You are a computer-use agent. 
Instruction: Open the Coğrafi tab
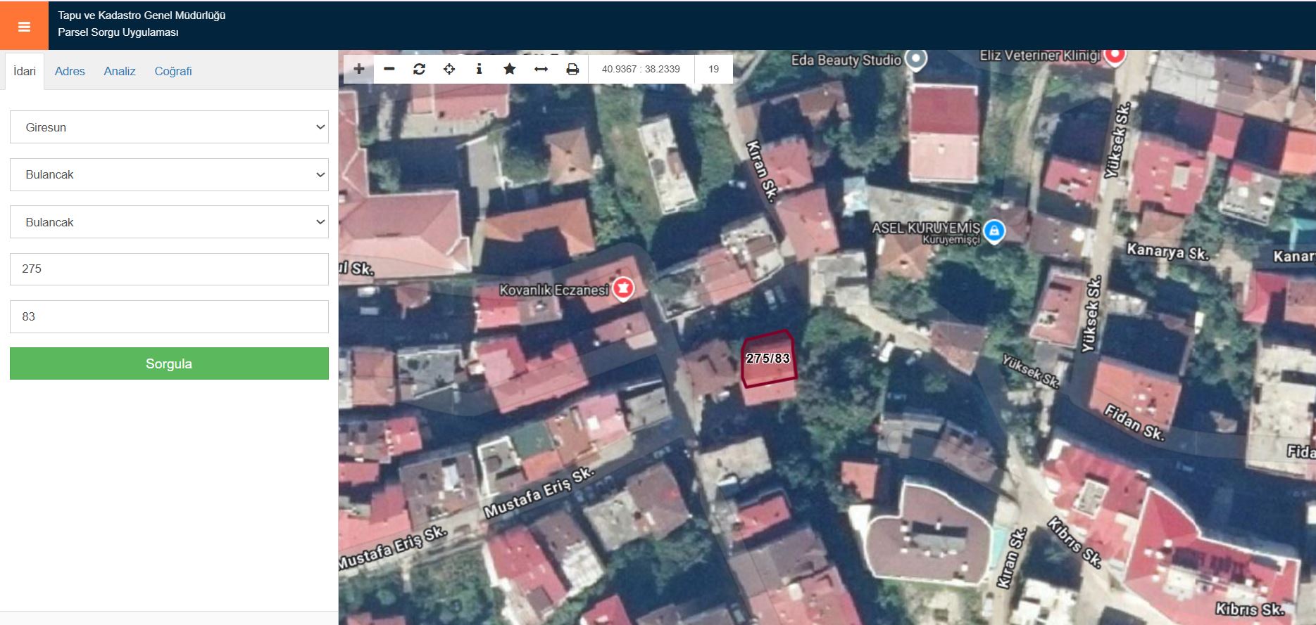pos(173,71)
